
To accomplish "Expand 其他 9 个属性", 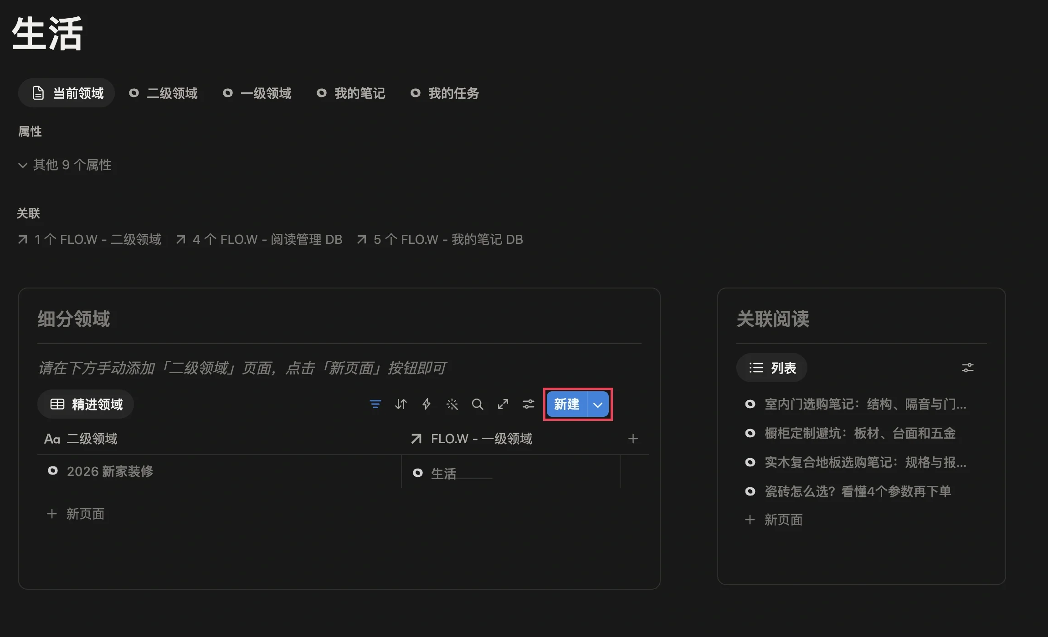I will (65, 165).
